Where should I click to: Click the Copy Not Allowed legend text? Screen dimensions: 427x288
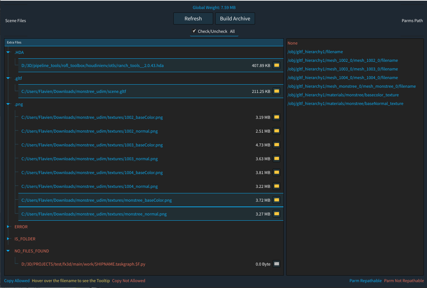click(x=129, y=281)
